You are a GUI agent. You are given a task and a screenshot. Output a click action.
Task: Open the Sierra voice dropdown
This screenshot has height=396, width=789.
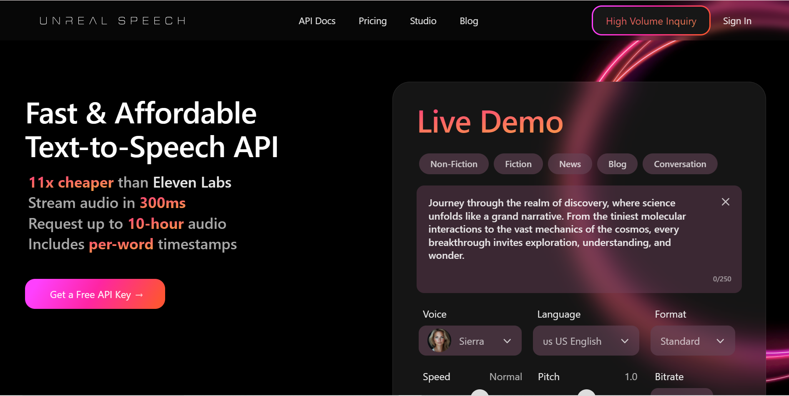pyautogui.click(x=470, y=341)
